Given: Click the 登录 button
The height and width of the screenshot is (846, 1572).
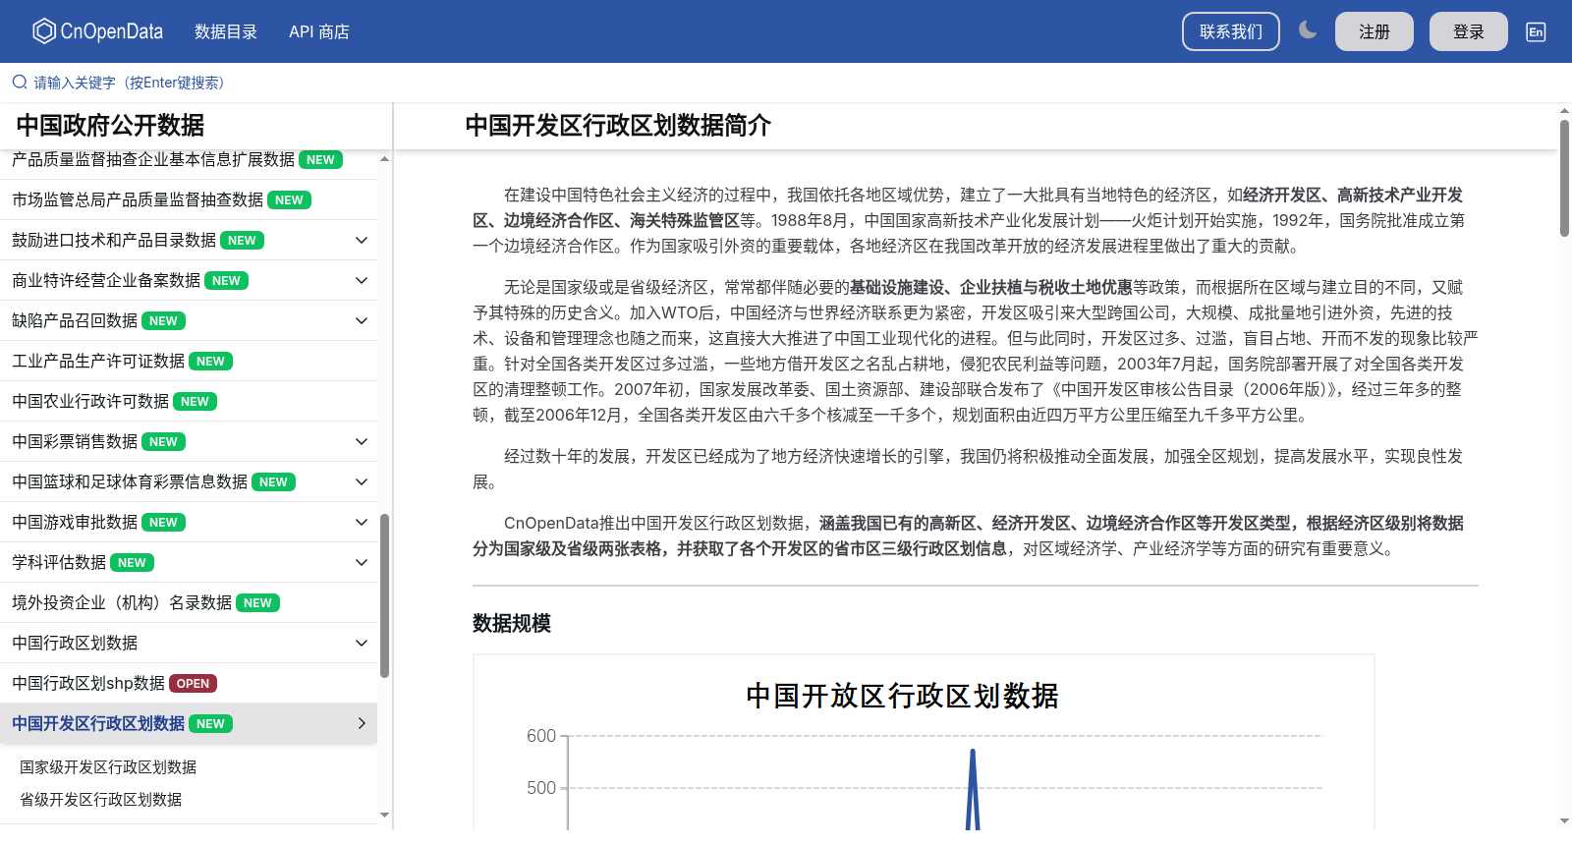Looking at the screenshot, I should [1469, 31].
